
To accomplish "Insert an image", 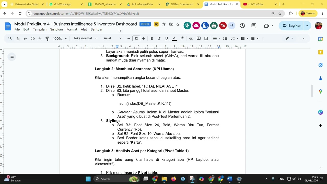I will coord(206,38).
